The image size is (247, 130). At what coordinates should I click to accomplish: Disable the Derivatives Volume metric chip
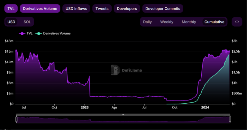pyautogui.click(x=40, y=8)
